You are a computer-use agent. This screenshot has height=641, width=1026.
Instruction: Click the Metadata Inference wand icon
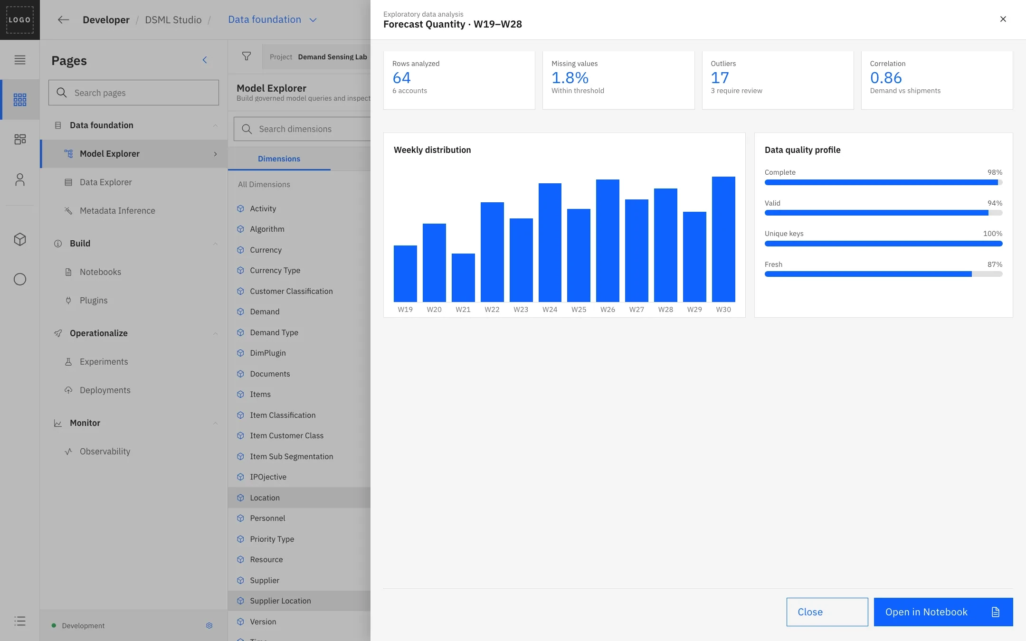tap(68, 211)
